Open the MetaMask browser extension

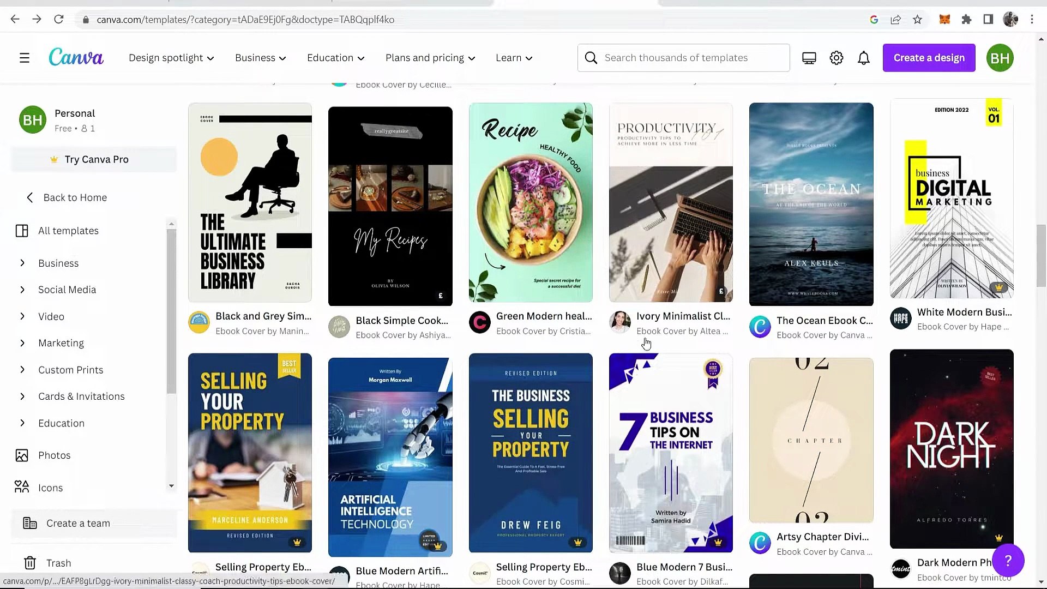(944, 19)
